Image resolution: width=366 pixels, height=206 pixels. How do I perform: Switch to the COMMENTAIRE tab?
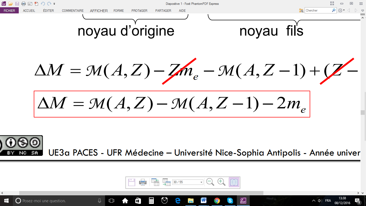73,11
